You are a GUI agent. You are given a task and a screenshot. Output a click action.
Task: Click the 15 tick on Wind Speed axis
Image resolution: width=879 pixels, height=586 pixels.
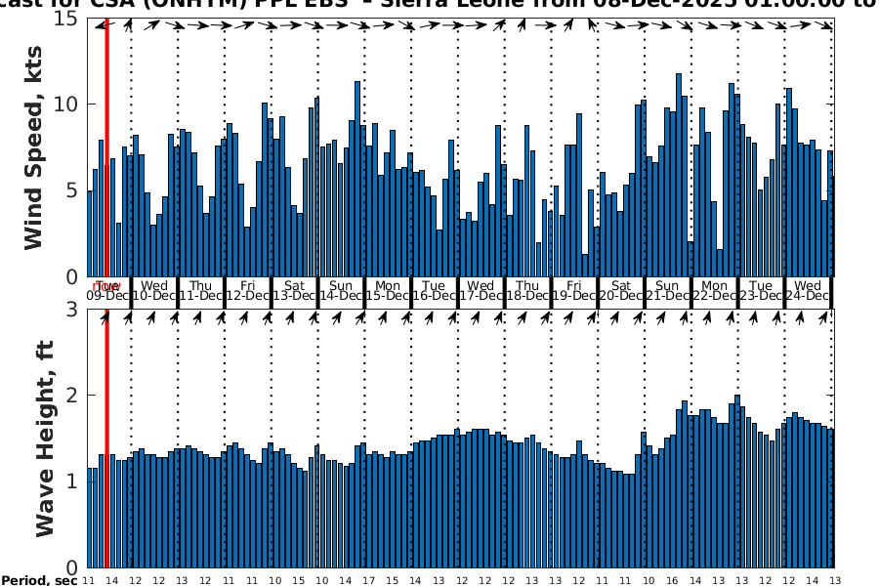70,19
